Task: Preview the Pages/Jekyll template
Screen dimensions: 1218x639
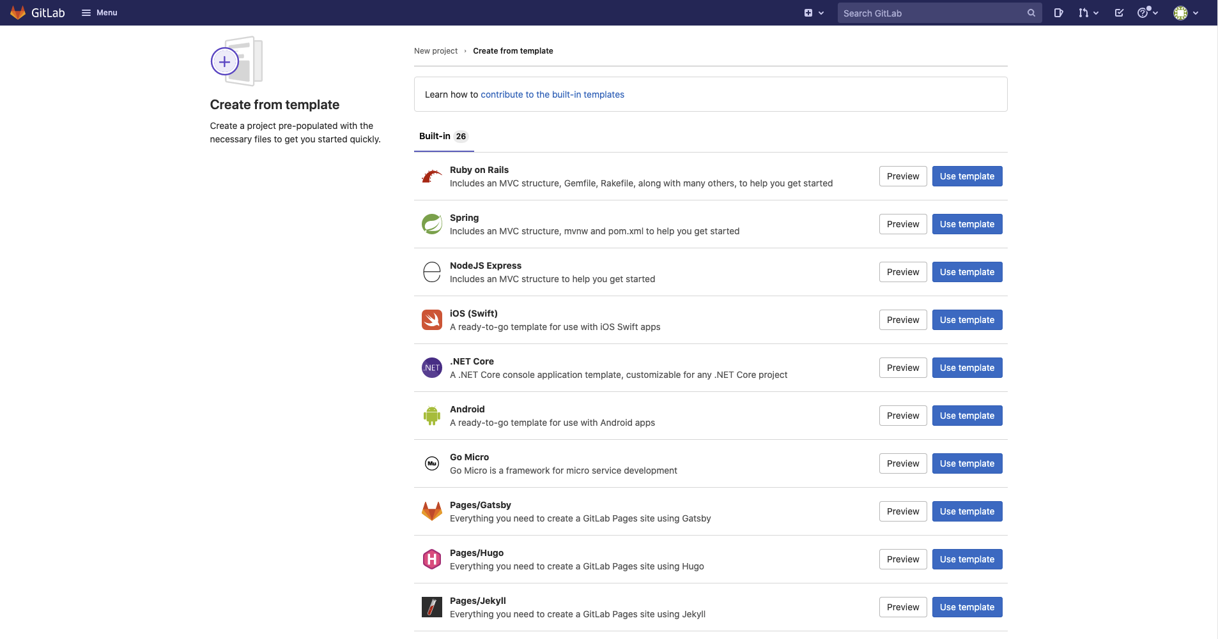Action: [903, 607]
